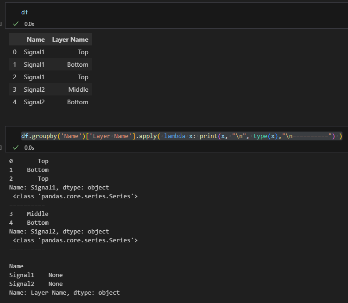348x303 pixels.
Task: Click the lambda keyword in the code
Action: click(175, 136)
